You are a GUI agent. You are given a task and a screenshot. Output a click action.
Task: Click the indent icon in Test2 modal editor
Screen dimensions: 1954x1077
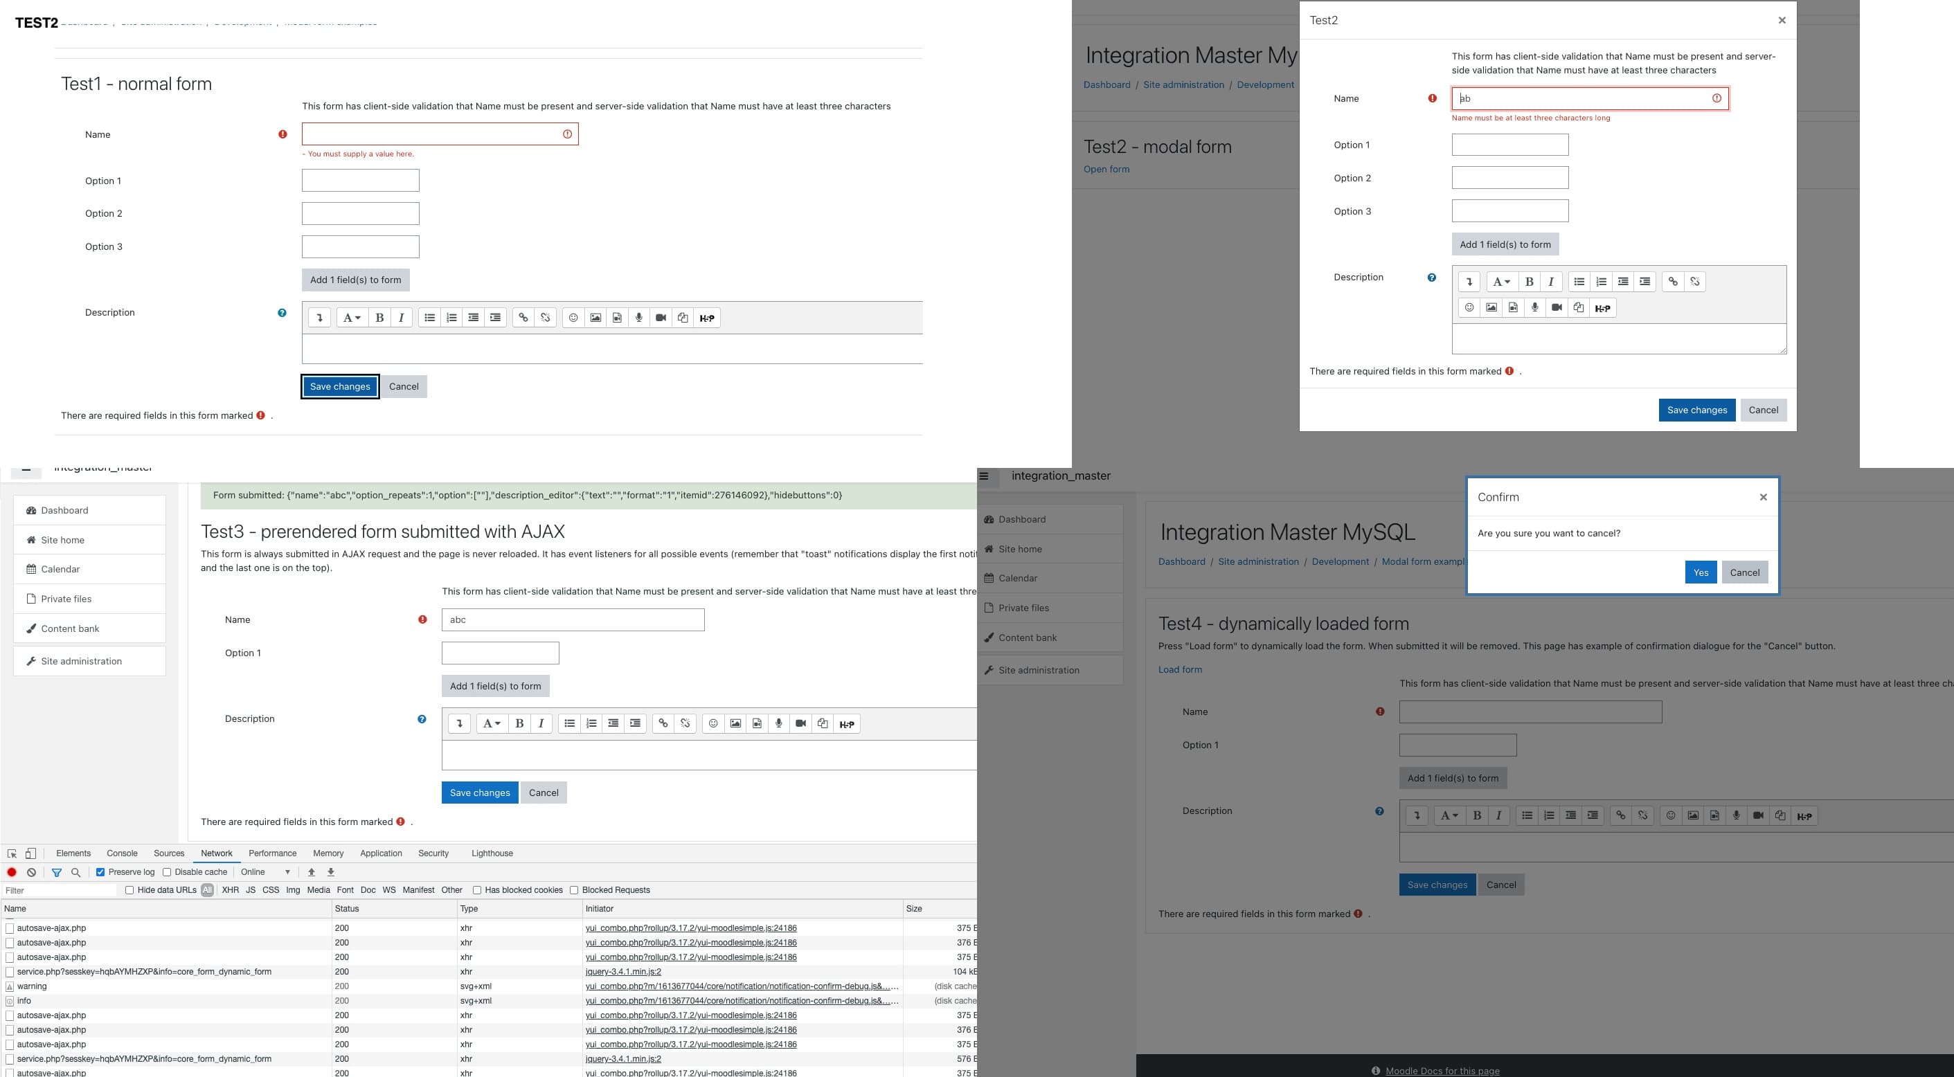pyautogui.click(x=1644, y=282)
